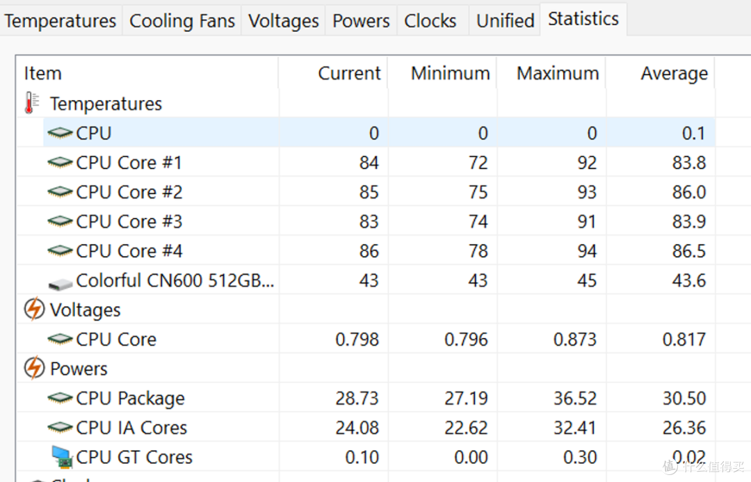Click the lightning icon beside Powers

coord(34,369)
